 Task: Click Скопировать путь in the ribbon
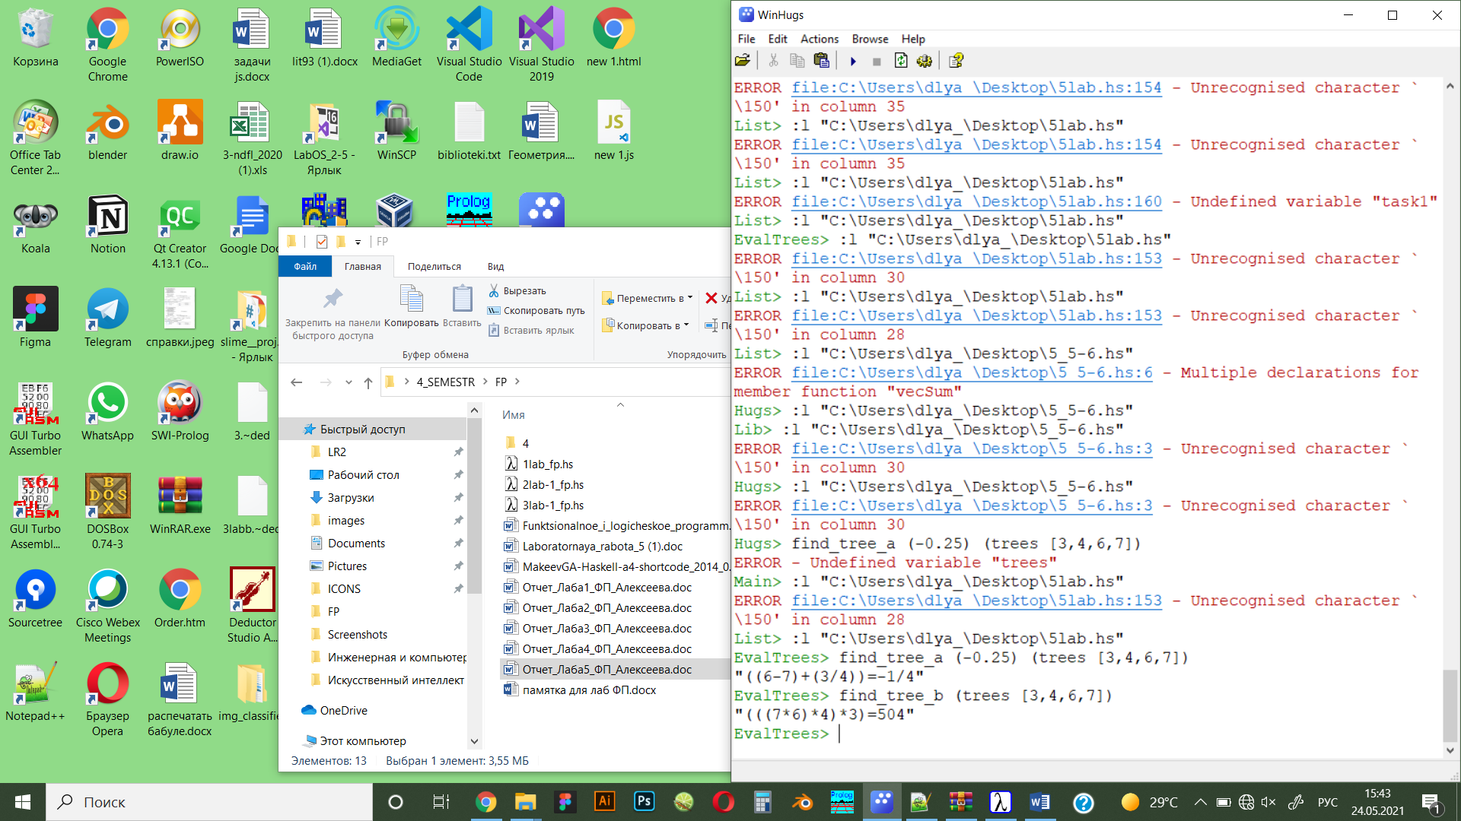coord(536,311)
